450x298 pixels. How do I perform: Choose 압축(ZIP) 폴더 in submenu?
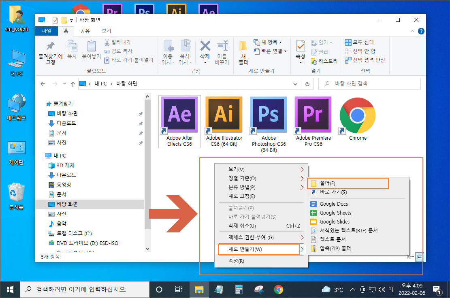[358, 248]
